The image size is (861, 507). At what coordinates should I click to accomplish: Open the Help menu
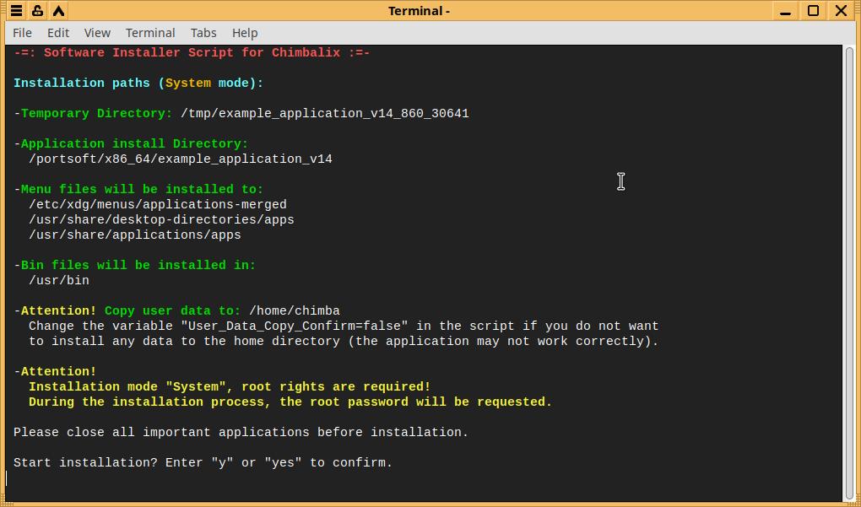(245, 33)
